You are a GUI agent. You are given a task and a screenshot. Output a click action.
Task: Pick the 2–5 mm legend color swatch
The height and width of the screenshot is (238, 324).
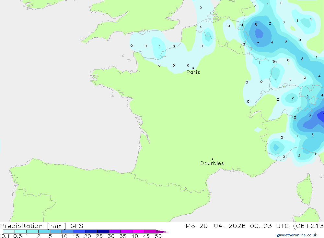(44, 232)
